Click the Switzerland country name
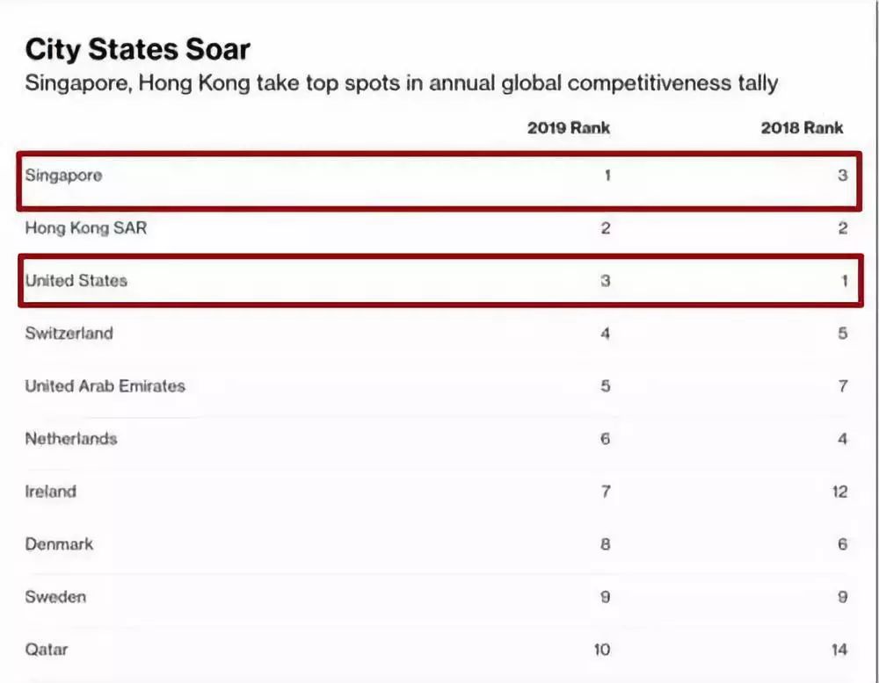879x683 pixels. 69,334
